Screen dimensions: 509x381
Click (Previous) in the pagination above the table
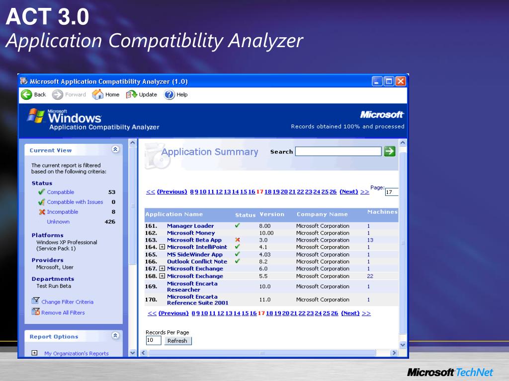click(172, 191)
